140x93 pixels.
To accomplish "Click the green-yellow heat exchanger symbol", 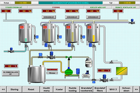I will click(122, 71).
